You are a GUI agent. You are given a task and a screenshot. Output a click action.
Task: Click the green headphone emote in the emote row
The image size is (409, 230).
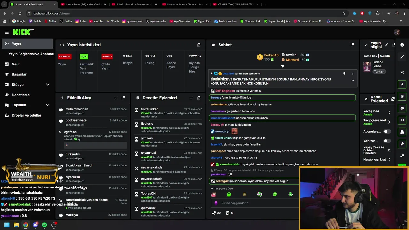pyautogui.click(x=290, y=194)
